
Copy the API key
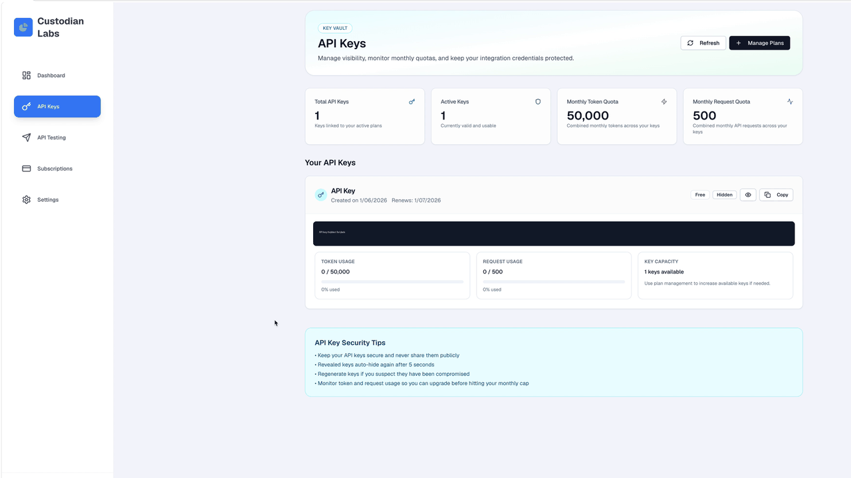tap(776, 195)
